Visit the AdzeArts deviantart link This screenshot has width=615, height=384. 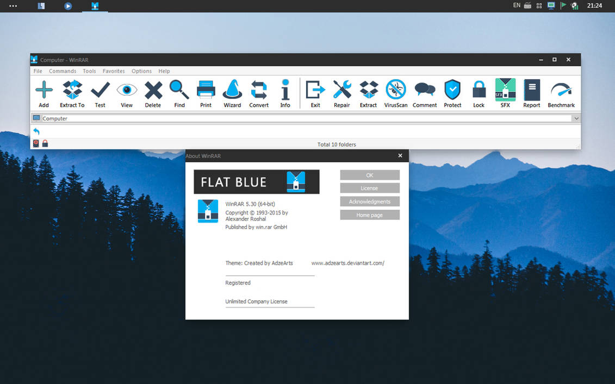(x=347, y=263)
